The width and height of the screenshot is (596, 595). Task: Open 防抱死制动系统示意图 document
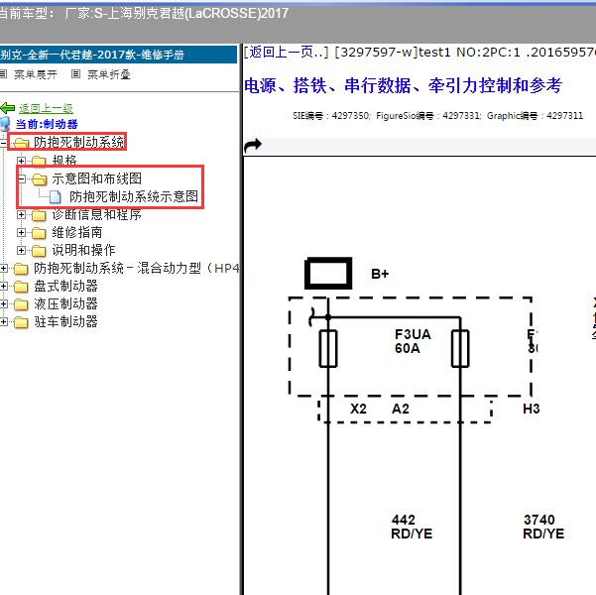134,196
